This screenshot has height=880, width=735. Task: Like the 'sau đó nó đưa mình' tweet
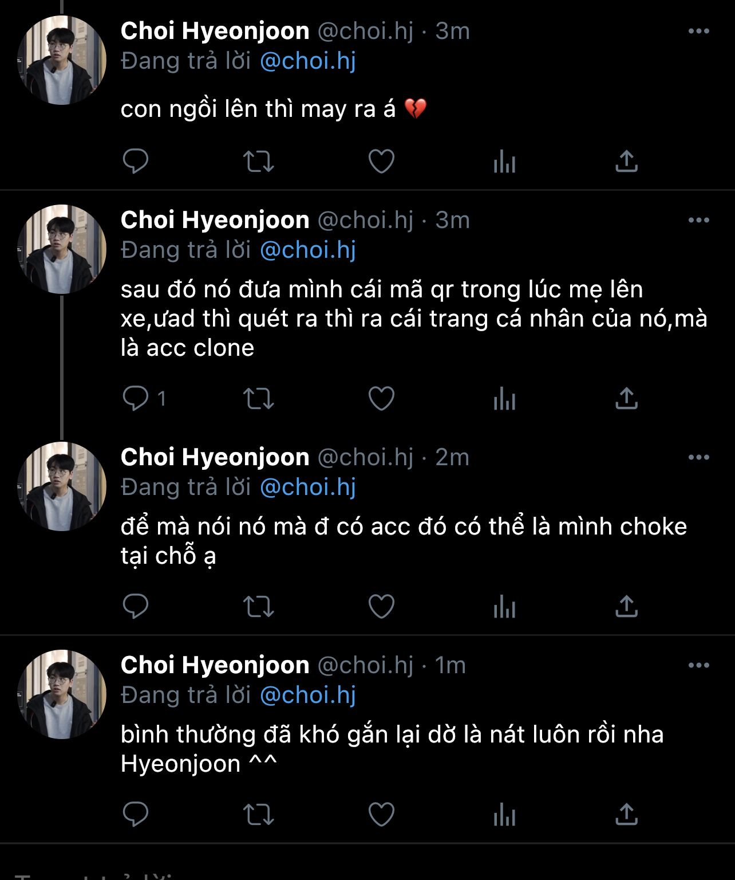(x=381, y=398)
